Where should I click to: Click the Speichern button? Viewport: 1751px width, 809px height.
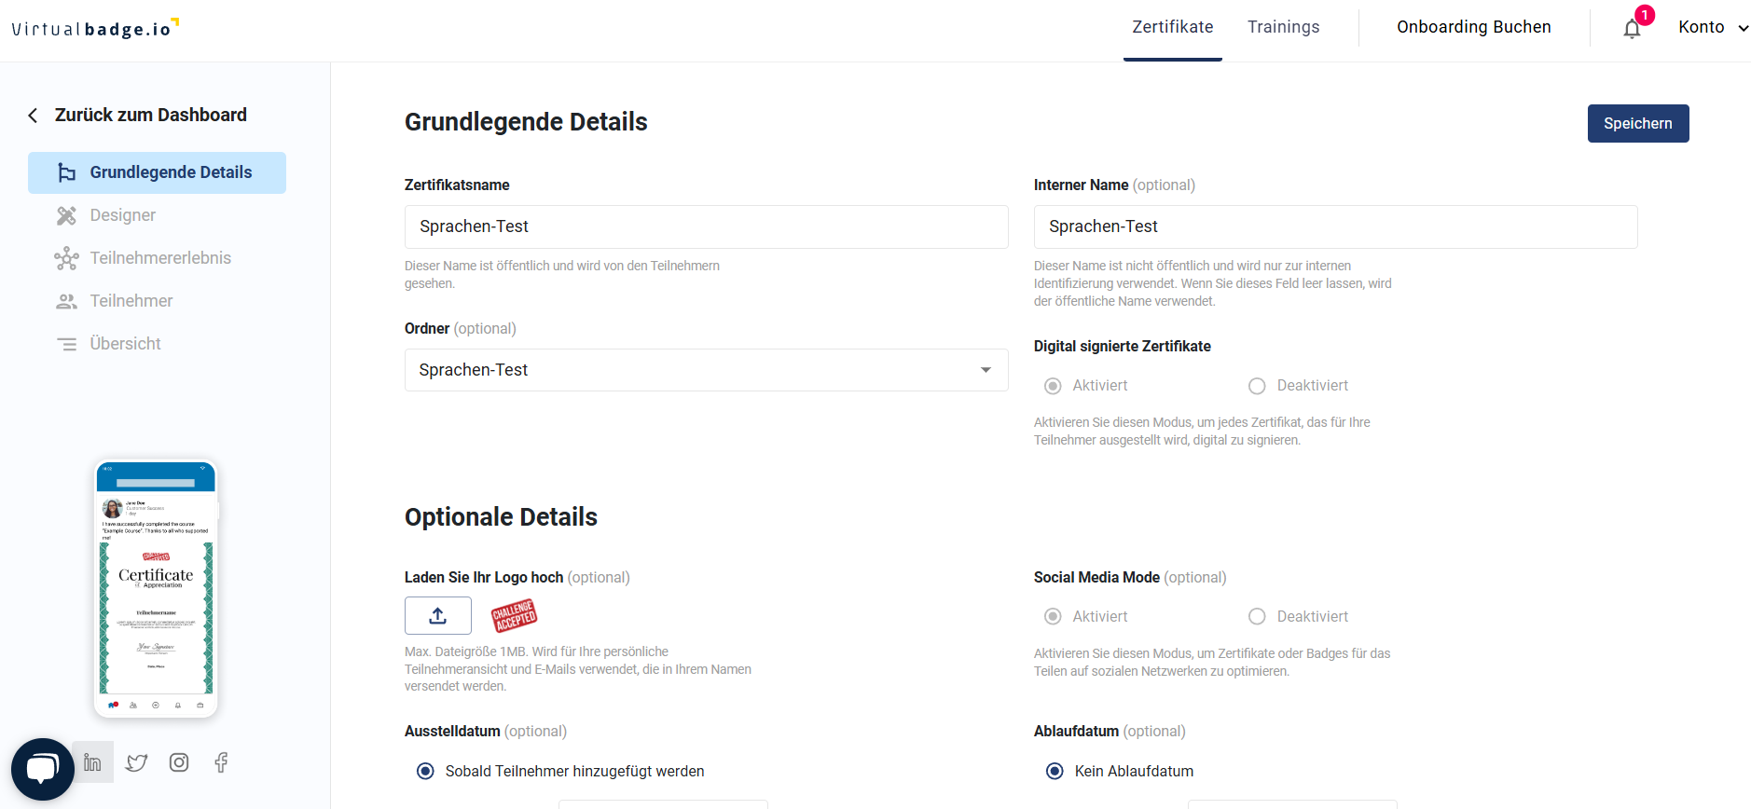tap(1638, 123)
